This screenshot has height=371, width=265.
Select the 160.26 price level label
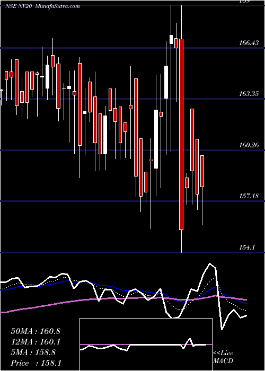[x=249, y=145]
